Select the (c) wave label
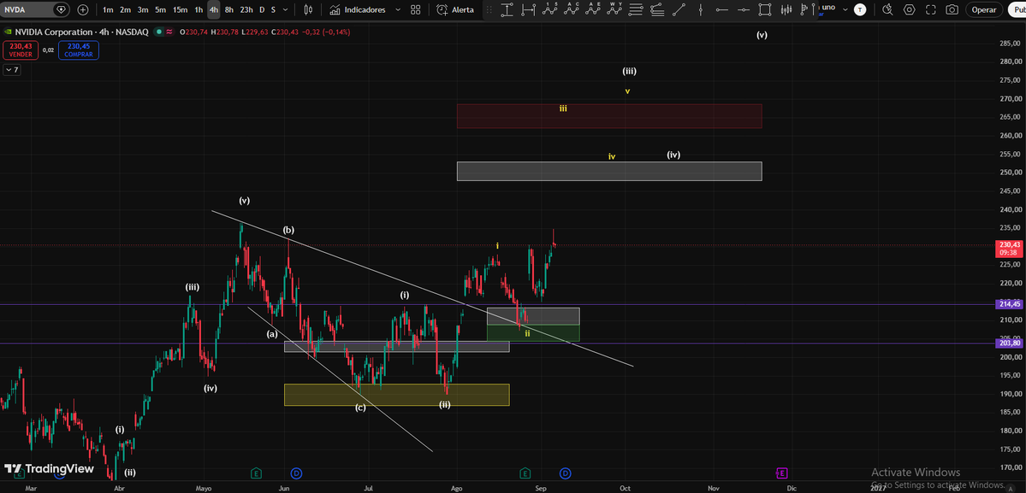 point(360,408)
